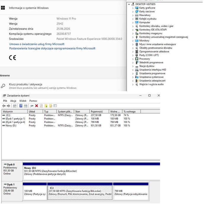The height and width of the screenshot is (207, 221).
Task: Expand Kontrolery dźwięku, wideo i gier
Action: coord(133,26)
